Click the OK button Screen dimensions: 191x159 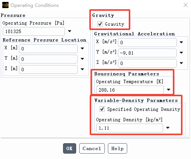tap(70, 149)
